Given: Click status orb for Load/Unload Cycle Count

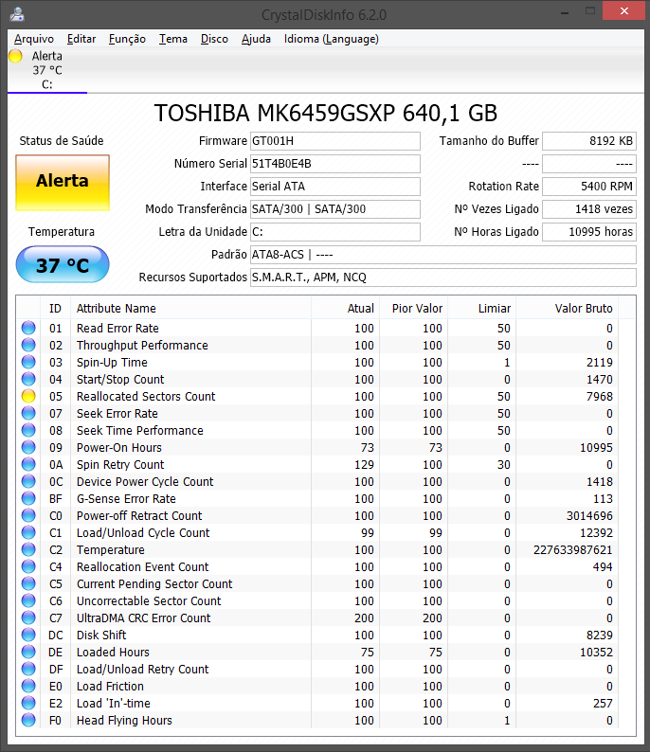Looking at the screenshot, I should [28, 533].
